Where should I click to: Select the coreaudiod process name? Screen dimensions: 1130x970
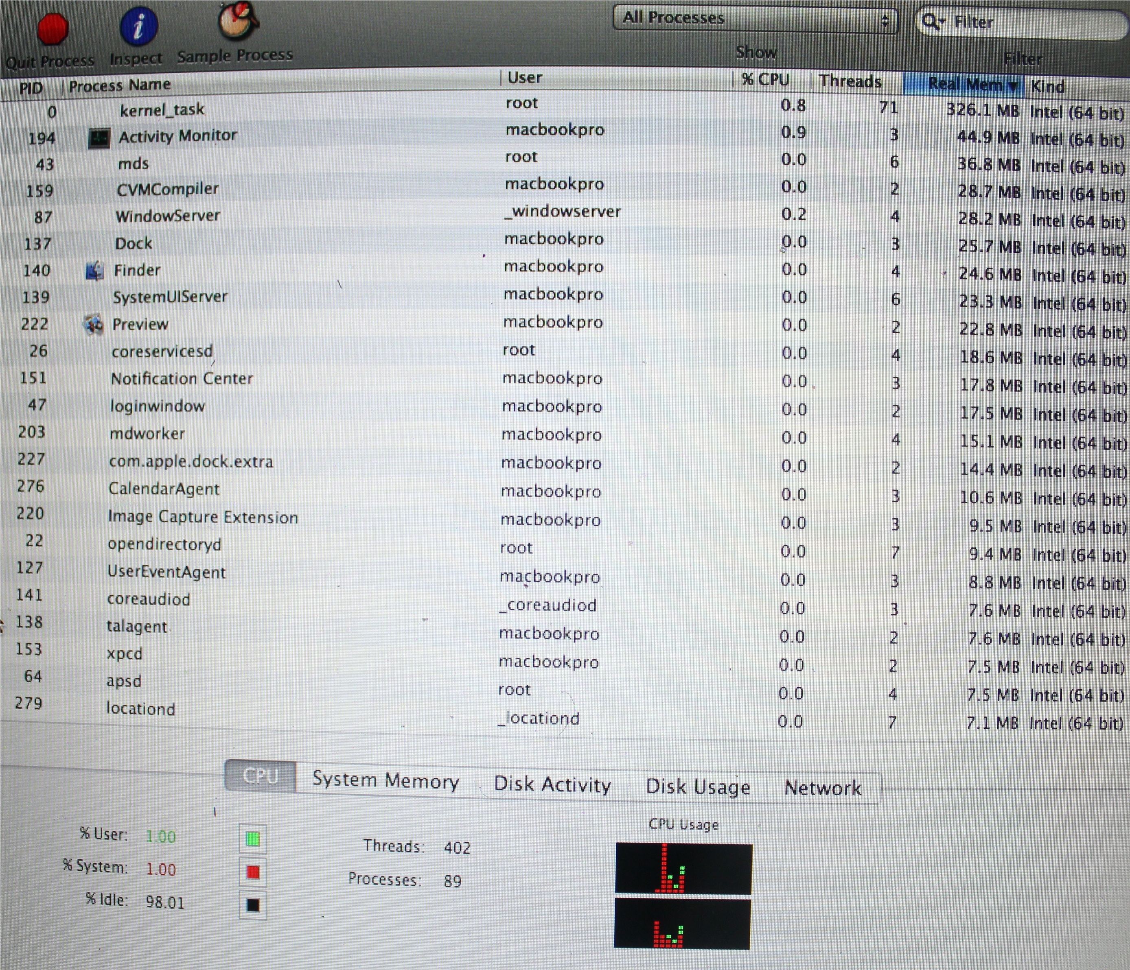click(x=148, y=599)
